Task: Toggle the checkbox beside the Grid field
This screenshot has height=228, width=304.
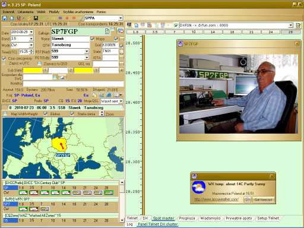Action: pos(121,46)
